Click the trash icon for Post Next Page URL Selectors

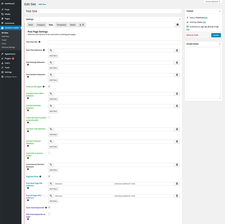point(177,183)
